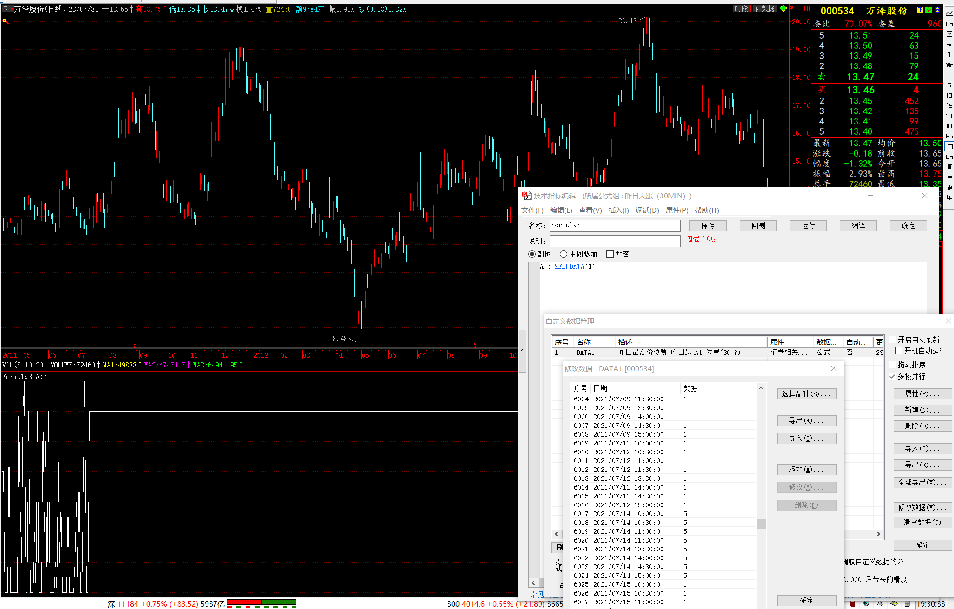
Task: Click the SELFDATA(1) formula code line
Action: 569,267
